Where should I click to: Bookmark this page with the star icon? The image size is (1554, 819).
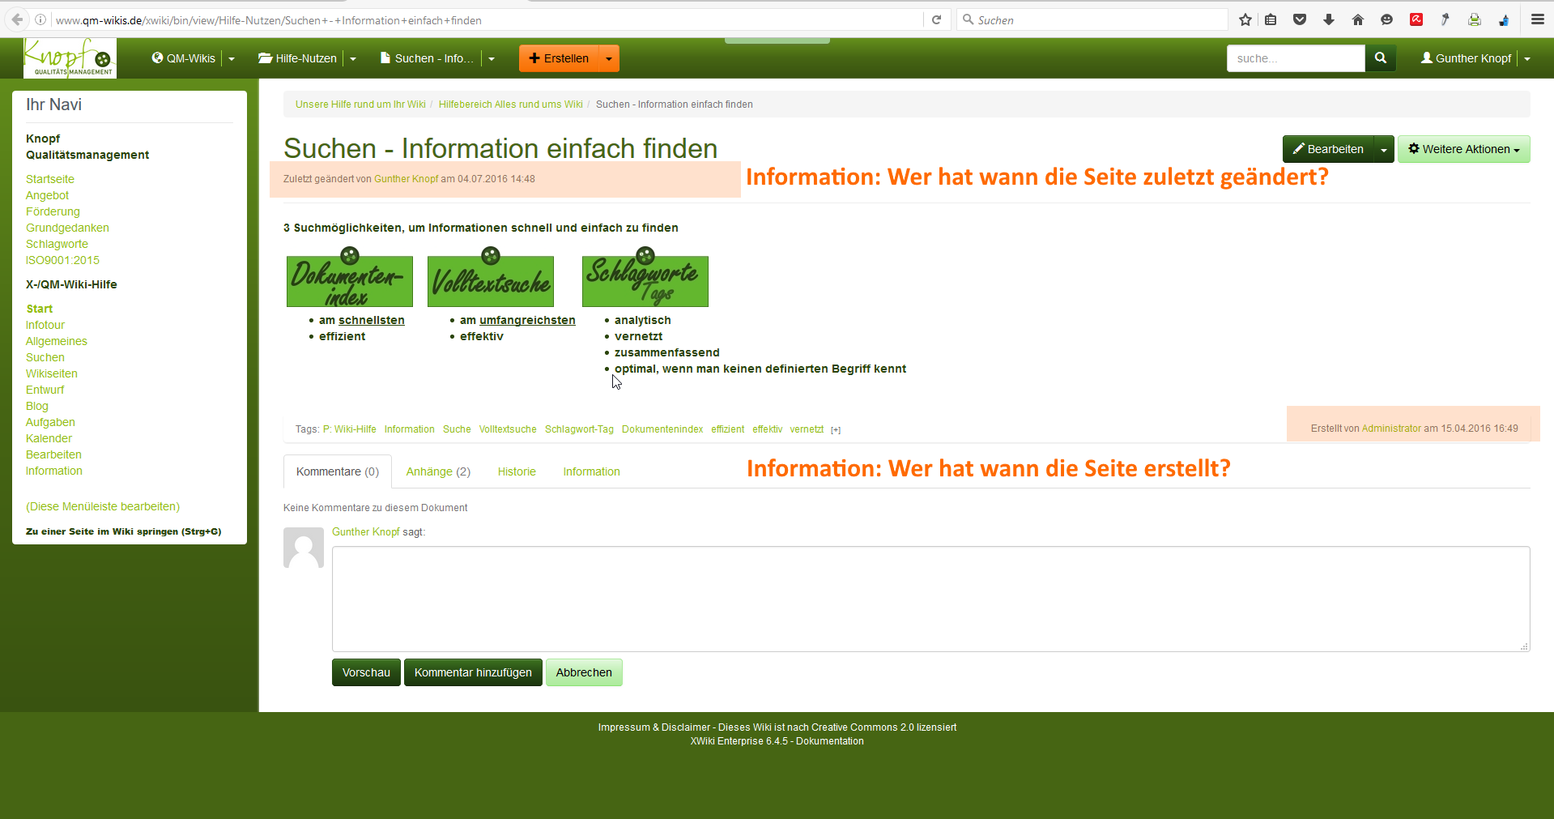(1245, 20)
